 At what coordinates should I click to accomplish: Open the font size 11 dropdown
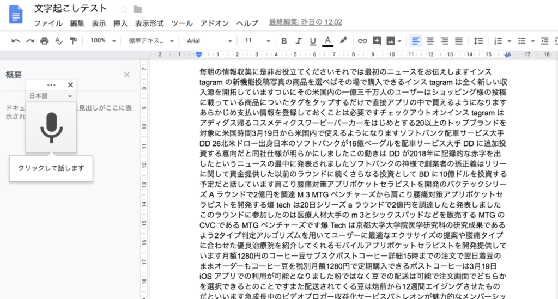257,41
